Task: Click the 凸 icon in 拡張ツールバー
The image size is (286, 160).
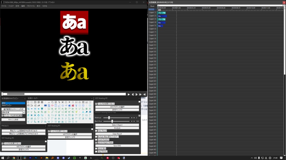Action: click(x=35, y=118)
